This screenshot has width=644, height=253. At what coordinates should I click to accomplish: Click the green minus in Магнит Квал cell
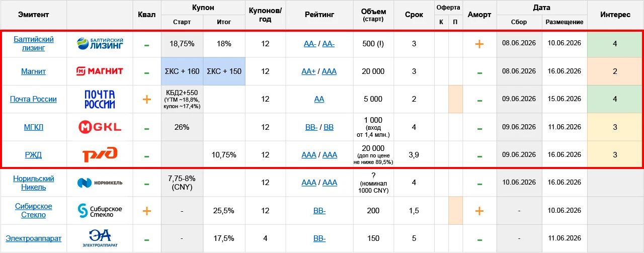(146, 72)
